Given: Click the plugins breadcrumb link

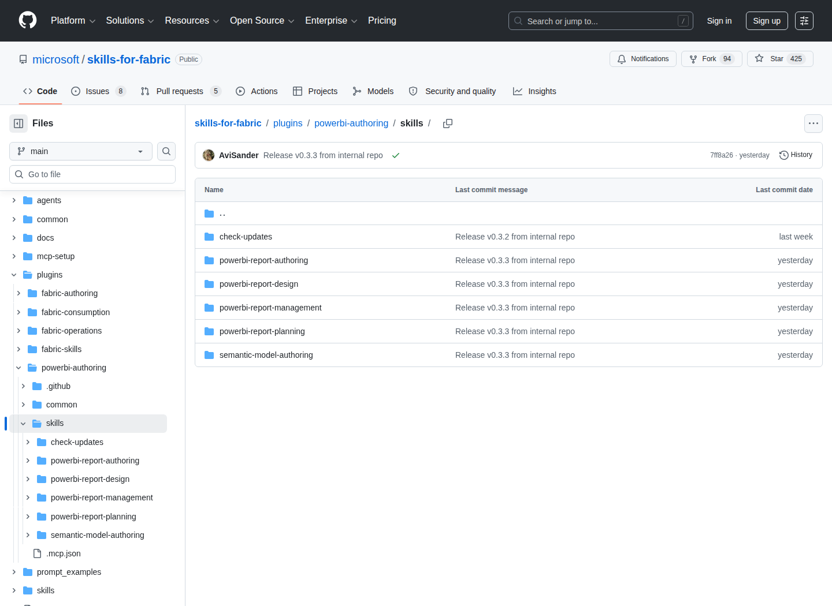Looking at the screenshot, I should point(288,124).
